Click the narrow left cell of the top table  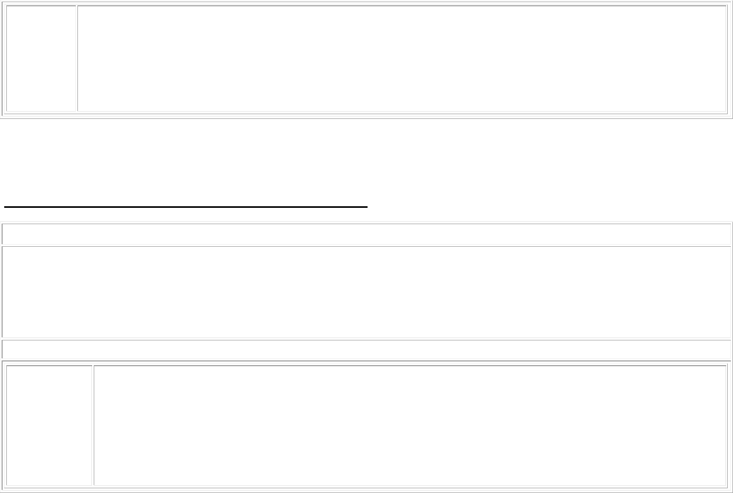[41, 58]
